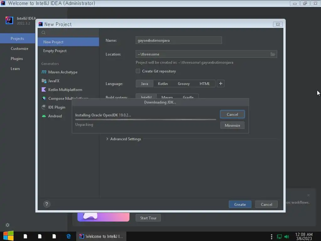This screenshot has width=321, height=241.
Task: Select Maven build system
Action: click(x=167, y=96)
